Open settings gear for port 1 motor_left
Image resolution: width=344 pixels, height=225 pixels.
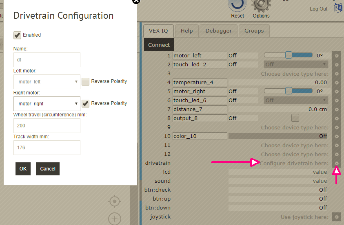(337, 56)
